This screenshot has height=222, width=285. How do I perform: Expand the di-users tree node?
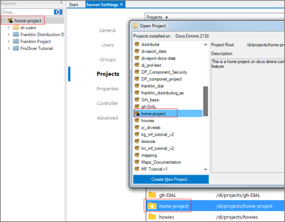click(x=9, y=27)
